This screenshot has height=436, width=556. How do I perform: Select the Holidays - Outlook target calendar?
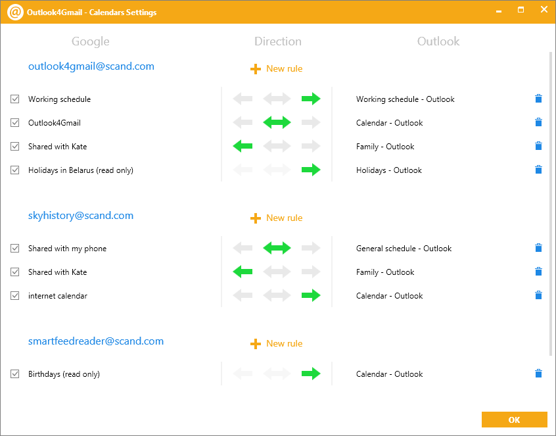[389, 170]
